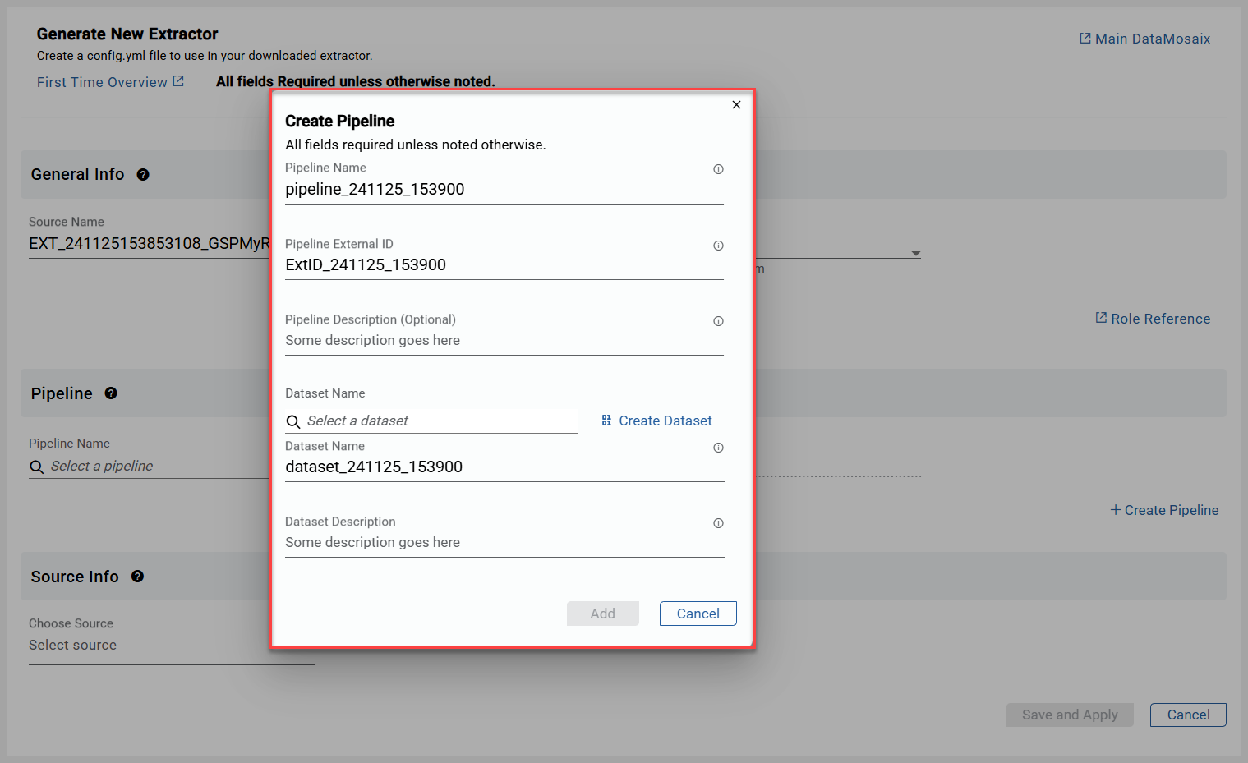Click external-link icon beside Role Reference
Image resolution: width=1248 pixels, height=763 pixels.
click(x=1101, y=318)
